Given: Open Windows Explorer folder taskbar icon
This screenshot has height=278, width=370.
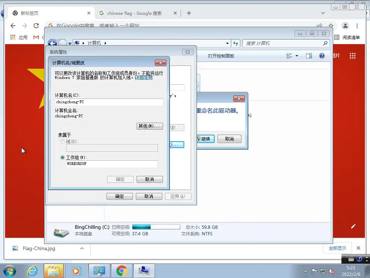Looking at the screenshot, I should [54, 271].
